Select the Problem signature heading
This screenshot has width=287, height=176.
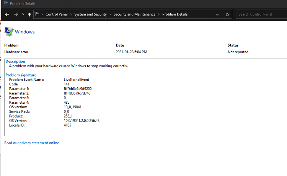click(21, 75)
